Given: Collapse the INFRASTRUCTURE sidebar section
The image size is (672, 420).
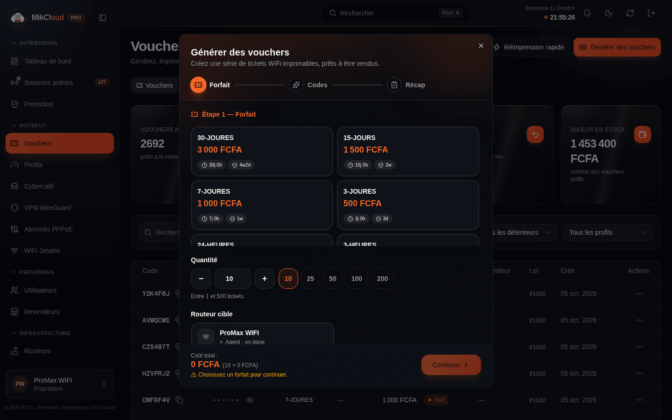Looking at the screenshot, I should (x=40, y=333).
